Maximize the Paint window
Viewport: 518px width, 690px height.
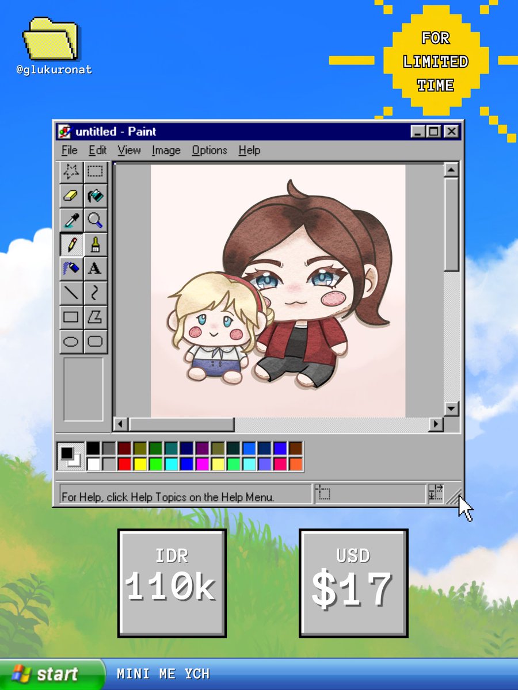pyautogui.click(x=433, y=132)
